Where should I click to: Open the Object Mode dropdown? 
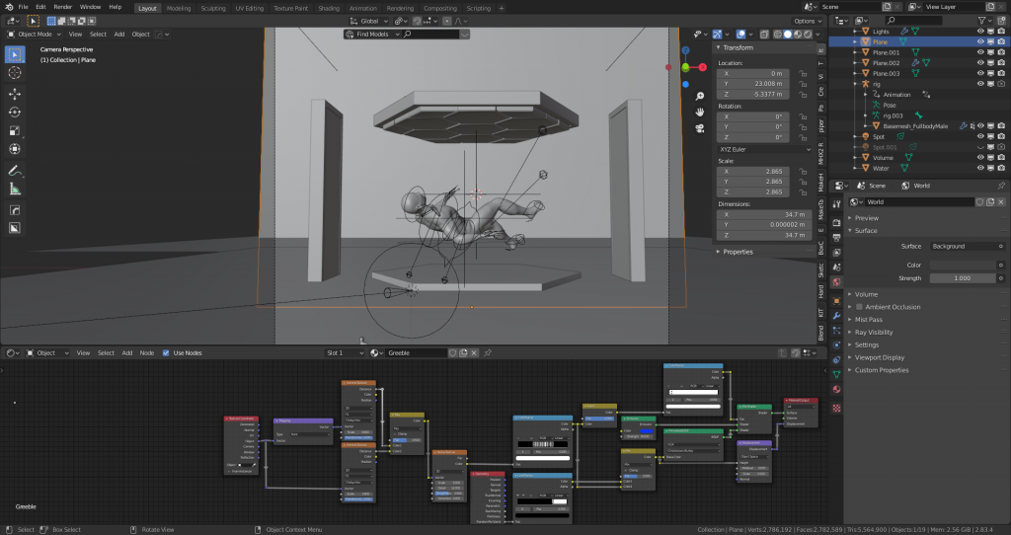(x=35, y=35)
